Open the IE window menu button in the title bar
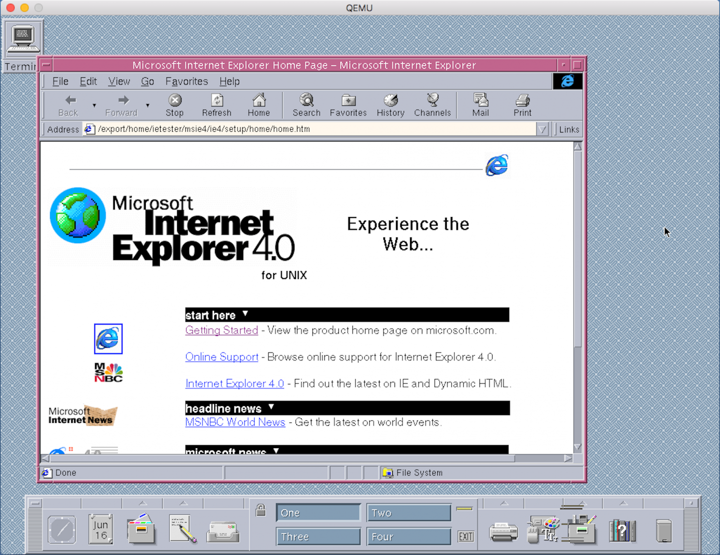The width and height of the screenshot is (720, 555). pos(46,65)
